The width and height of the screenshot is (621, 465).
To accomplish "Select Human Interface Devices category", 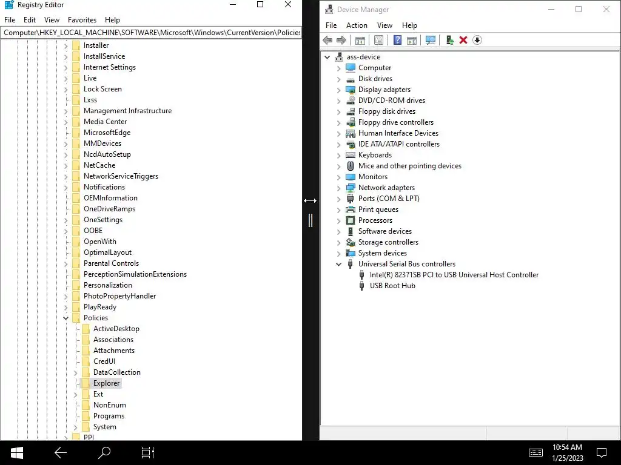I will click(x=398, y=133).
